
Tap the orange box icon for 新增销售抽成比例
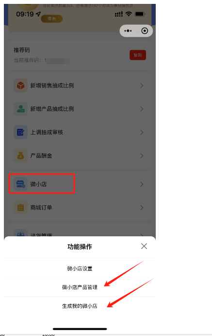point(20,86)
